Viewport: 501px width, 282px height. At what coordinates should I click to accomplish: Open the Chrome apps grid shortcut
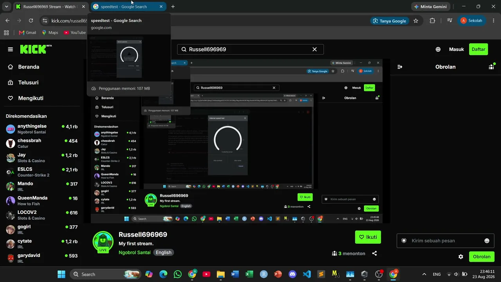(x=6, y=33)
